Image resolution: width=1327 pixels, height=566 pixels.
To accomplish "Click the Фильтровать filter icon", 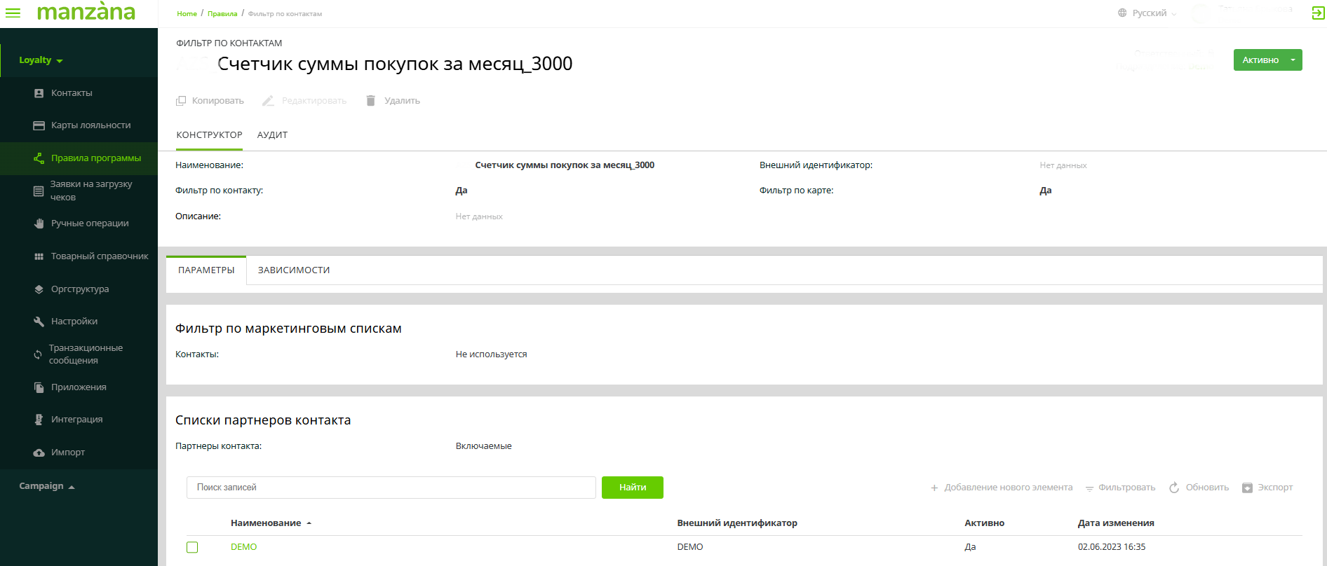I will [1089, 488].
